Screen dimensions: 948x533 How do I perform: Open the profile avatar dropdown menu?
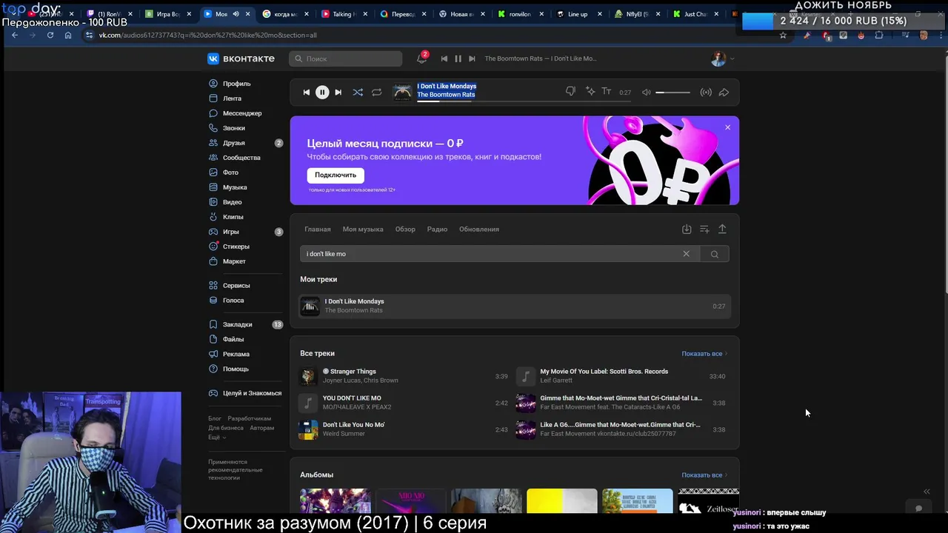click(722, 58)
